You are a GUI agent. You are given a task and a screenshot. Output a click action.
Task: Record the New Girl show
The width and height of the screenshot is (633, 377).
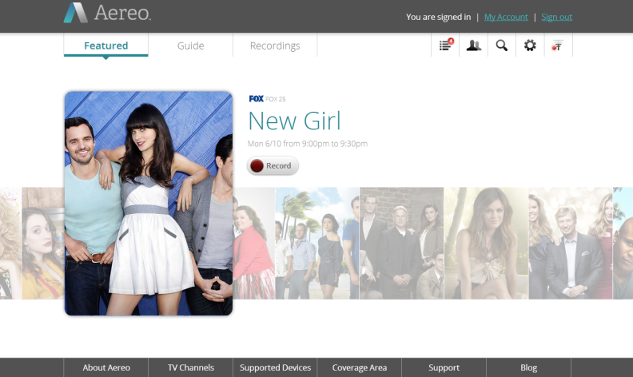click(273, 165)
